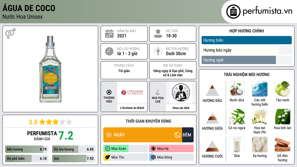Click the Độ lưu hương 6.05 rating bar
This screenshot has width=297, height=167.
pos(74,149)
